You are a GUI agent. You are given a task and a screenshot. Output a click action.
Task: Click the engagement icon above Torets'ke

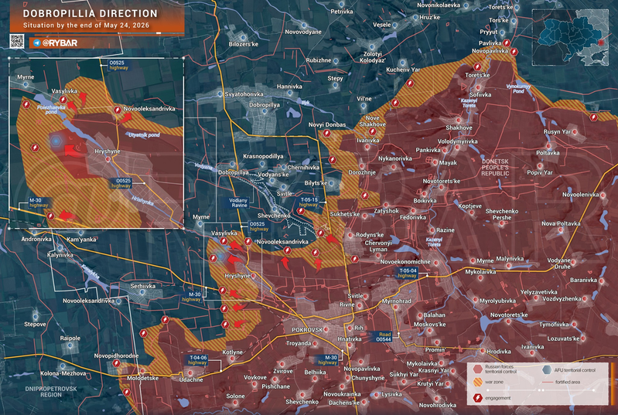[x=477, y=66]
